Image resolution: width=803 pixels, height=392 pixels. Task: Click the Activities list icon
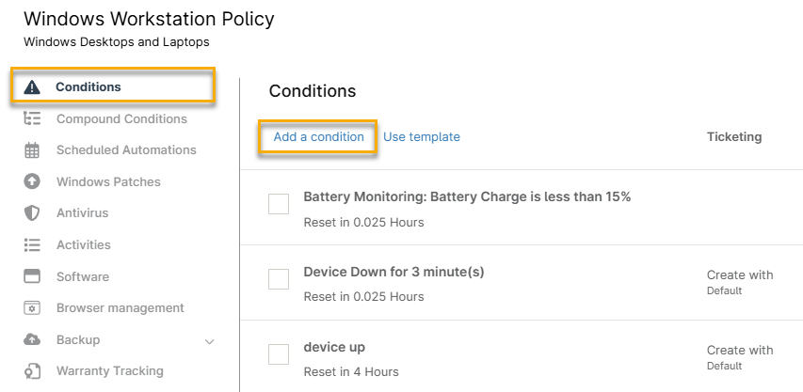pos(32,244)
